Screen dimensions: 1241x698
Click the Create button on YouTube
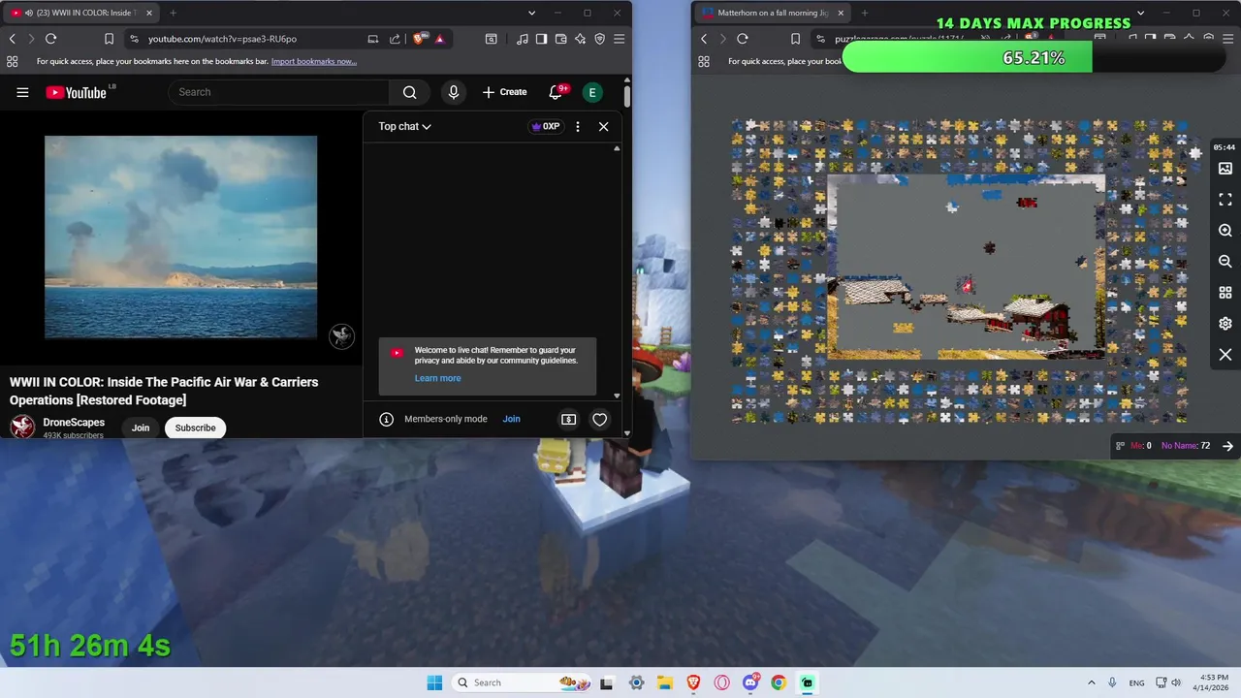(504, 92)
